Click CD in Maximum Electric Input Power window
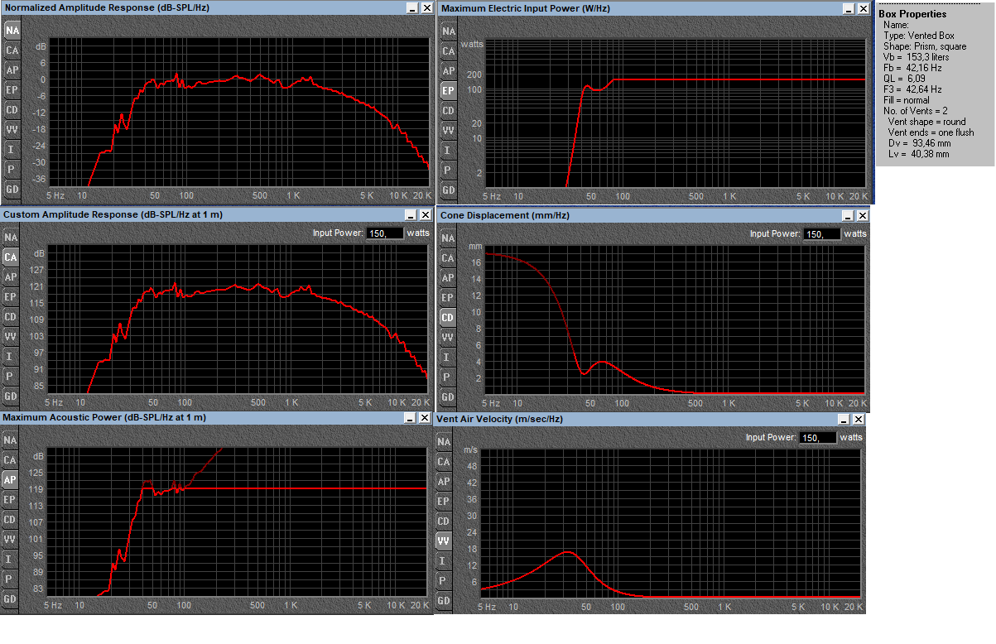996x644 pixels. click(448, 111)
